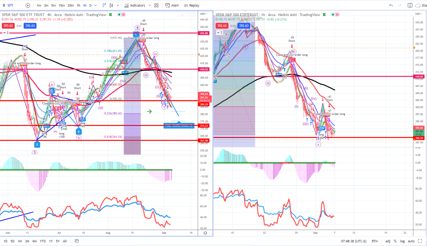Toggle adj dividend adjustment

388,241
